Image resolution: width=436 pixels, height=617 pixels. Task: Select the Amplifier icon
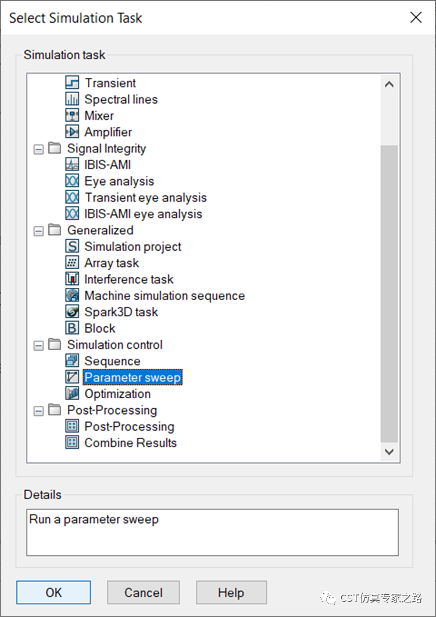pyautogui.click(x=72, y=132)
